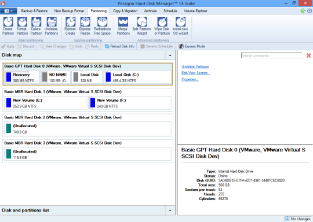Click the Total size 500 GB value
This screenshot has height=222, width=313.
pos(224,185)
